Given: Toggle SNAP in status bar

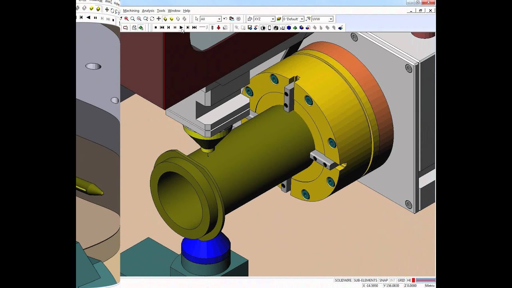Looking at the screenshot, I should pos(384,280).
